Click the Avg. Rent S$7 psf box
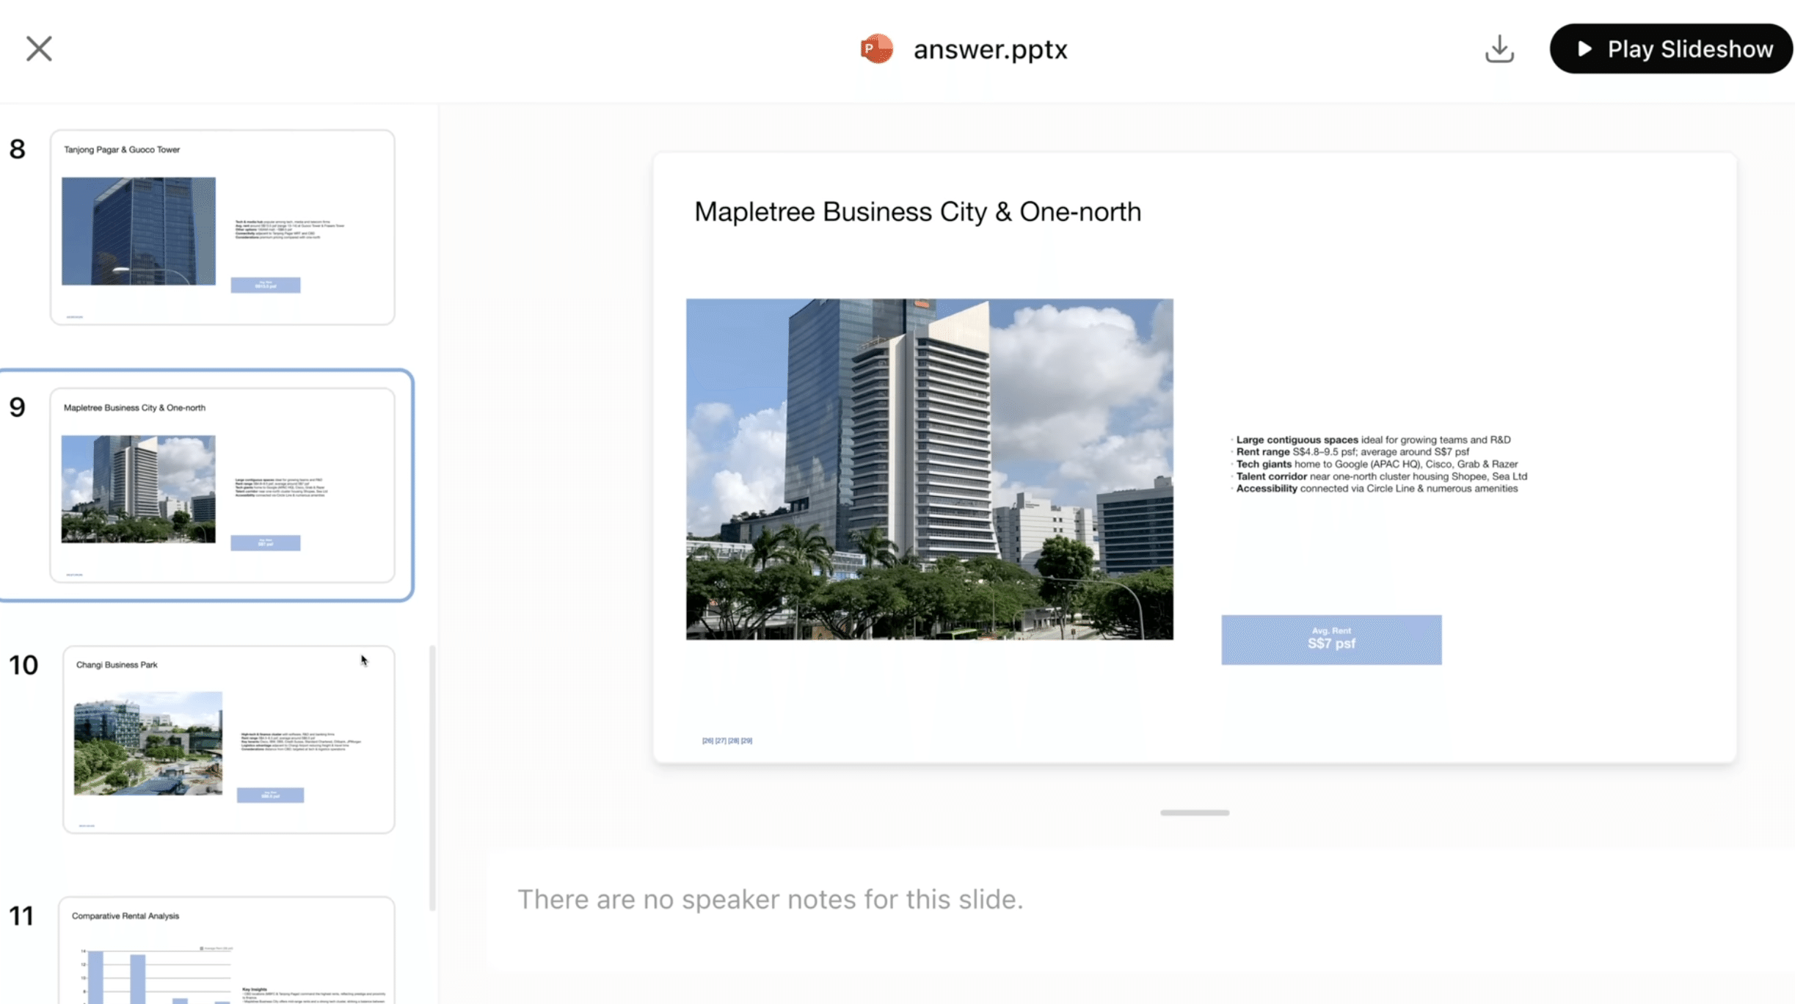1795x1004 pixels. [x=1330, y=639]
